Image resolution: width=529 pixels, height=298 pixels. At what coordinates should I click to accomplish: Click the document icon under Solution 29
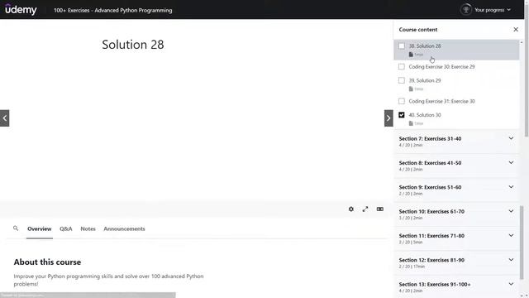point(411,89)
